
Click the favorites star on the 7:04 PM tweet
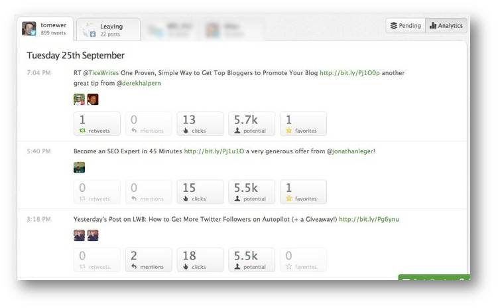[x=288, y=131]
